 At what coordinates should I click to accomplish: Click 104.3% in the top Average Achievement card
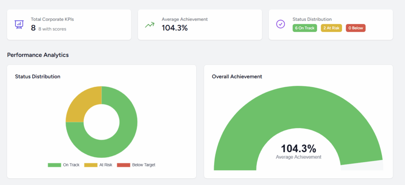174,28
